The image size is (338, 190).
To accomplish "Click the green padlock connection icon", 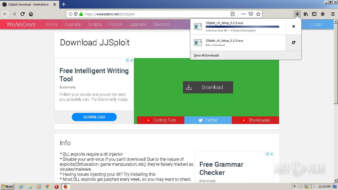I will click(81, 14).
